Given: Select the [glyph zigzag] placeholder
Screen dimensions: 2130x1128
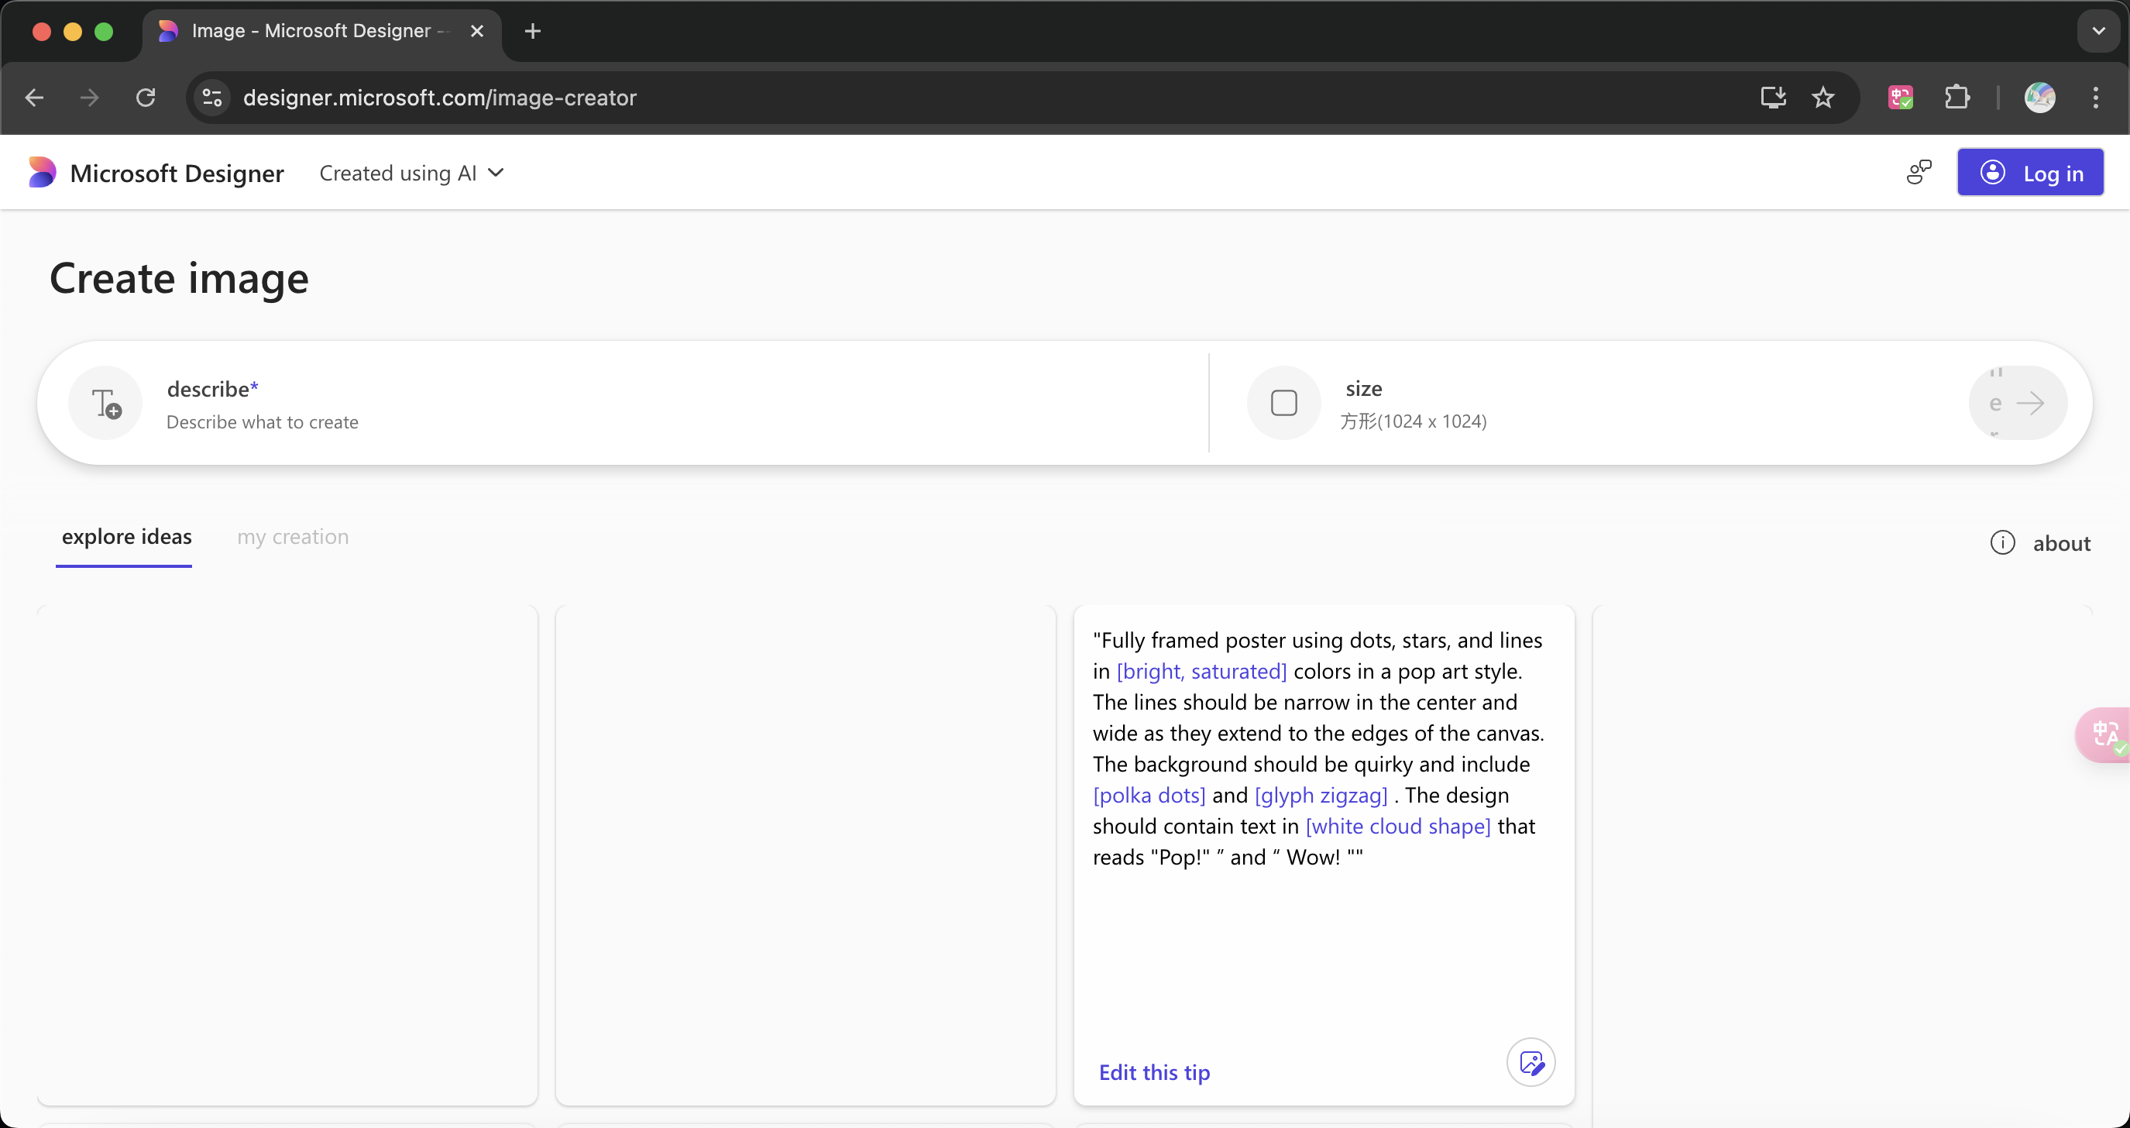Looking at the screenshot, I should point(1321,795).
